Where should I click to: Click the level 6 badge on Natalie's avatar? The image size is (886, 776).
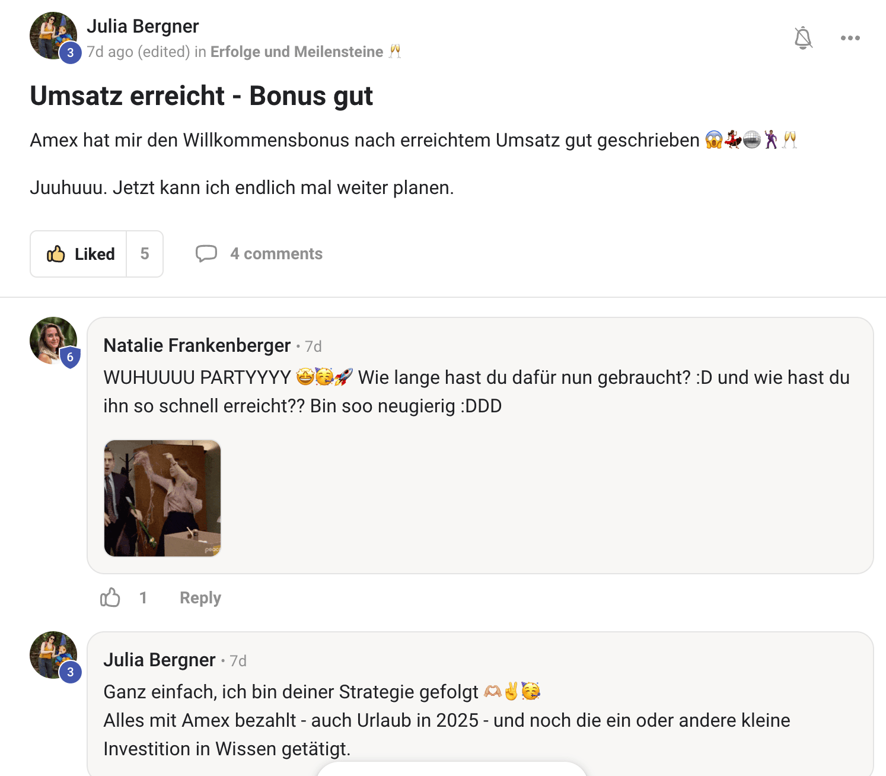70,357
